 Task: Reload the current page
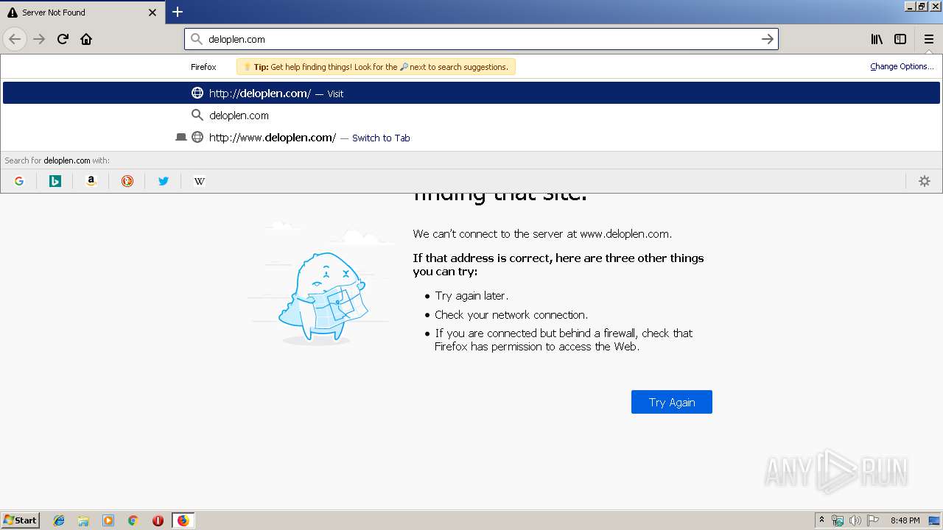(63, 39)
